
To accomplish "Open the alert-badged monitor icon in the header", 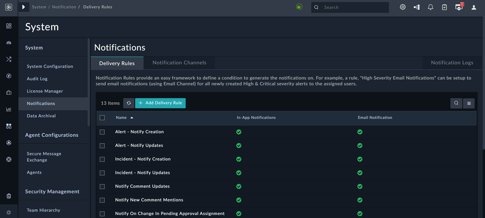I will (x=459, y=7).
